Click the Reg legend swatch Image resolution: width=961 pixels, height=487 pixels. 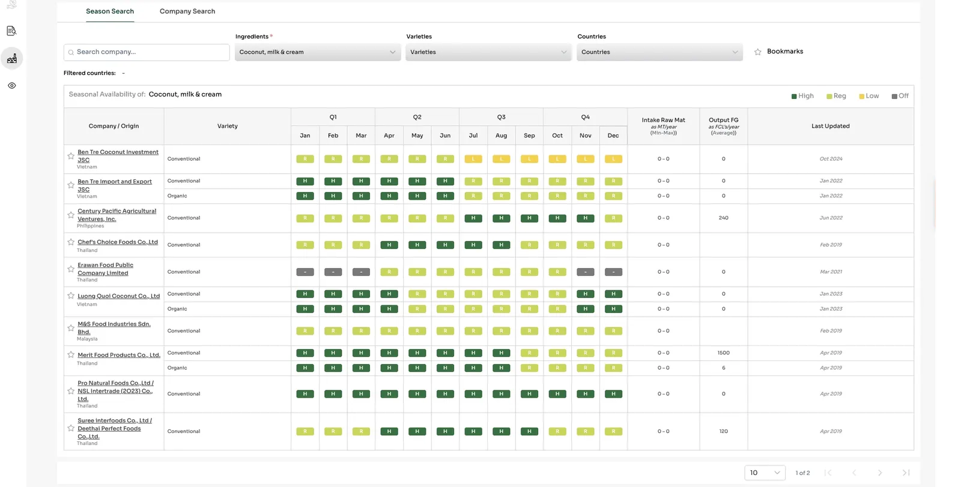(x=829, y=97)
